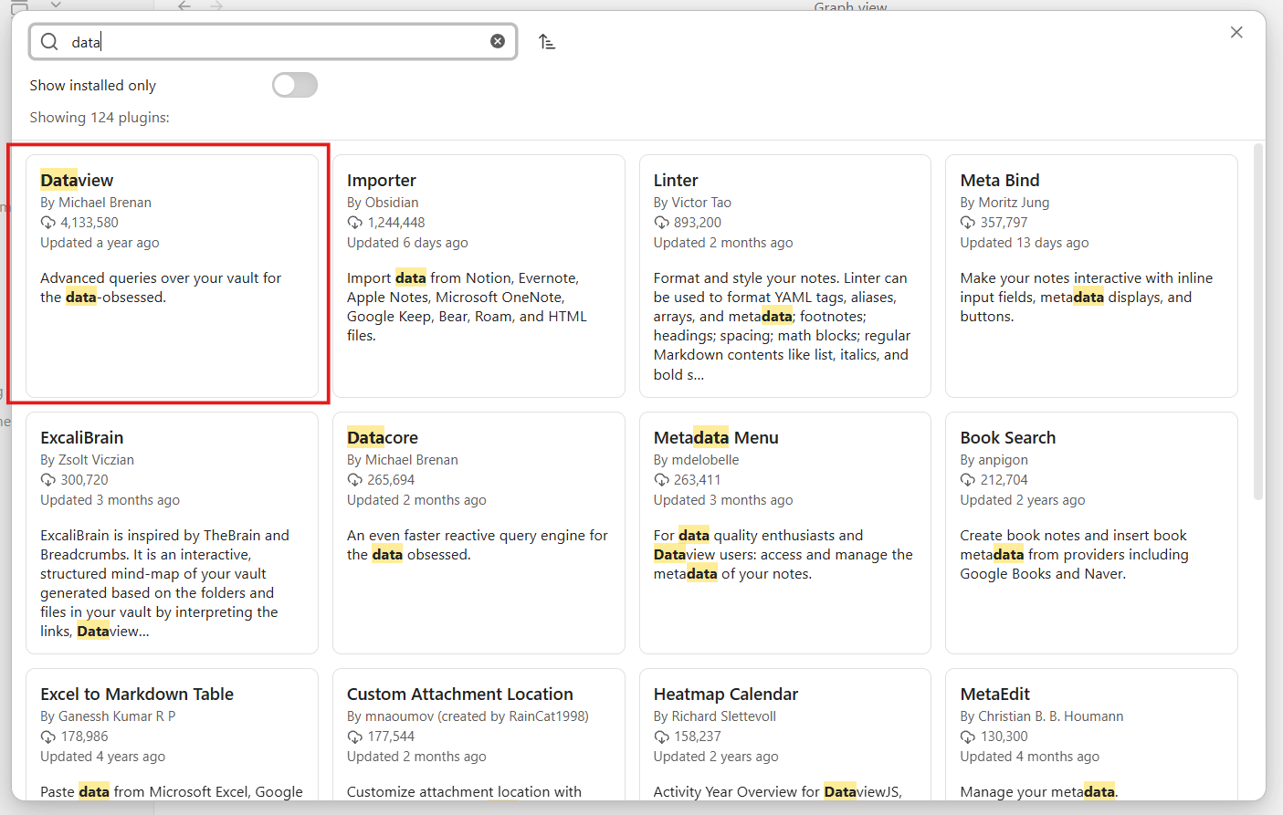This screenshot has width=1283, height=815.
Task: Click the download icon beside 300,720
Action: [x=48, y=480]
